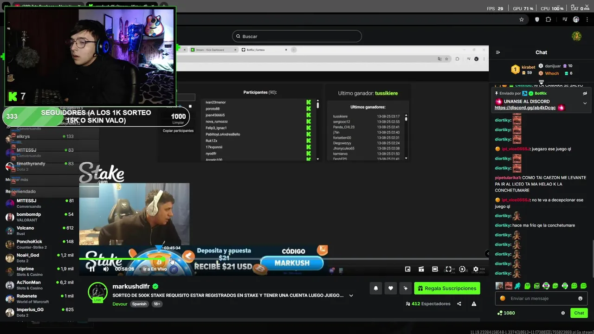Click the Spanish language tag
Screen dimensions: 594x334
(139, 304)
